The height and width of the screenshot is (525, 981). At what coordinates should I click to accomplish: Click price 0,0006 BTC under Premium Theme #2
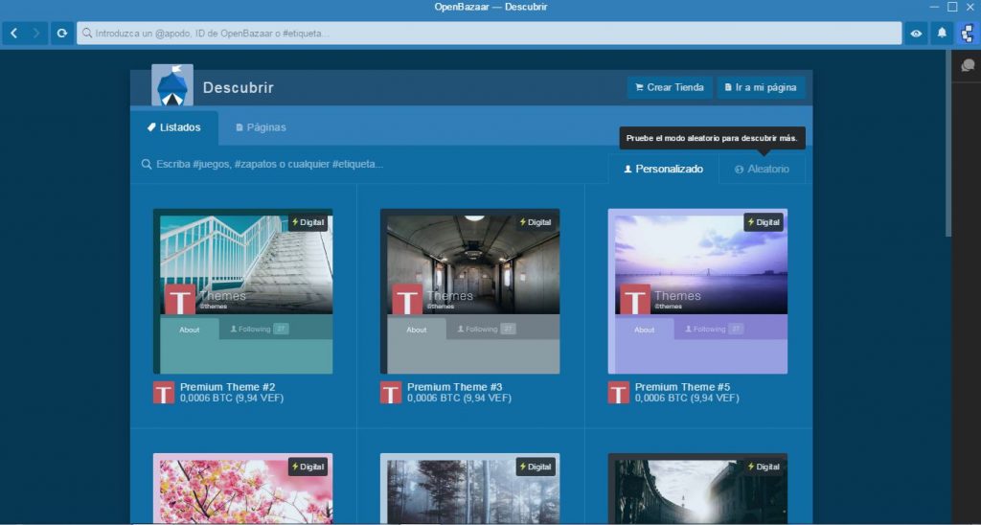coord(207,398)
